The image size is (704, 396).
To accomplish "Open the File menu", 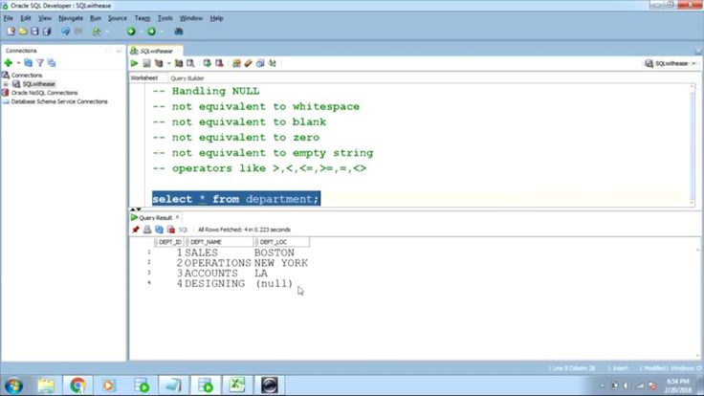I will tap(8, 18).
